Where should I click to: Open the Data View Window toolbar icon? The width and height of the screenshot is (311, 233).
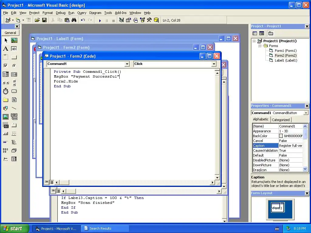click(156, 20)
